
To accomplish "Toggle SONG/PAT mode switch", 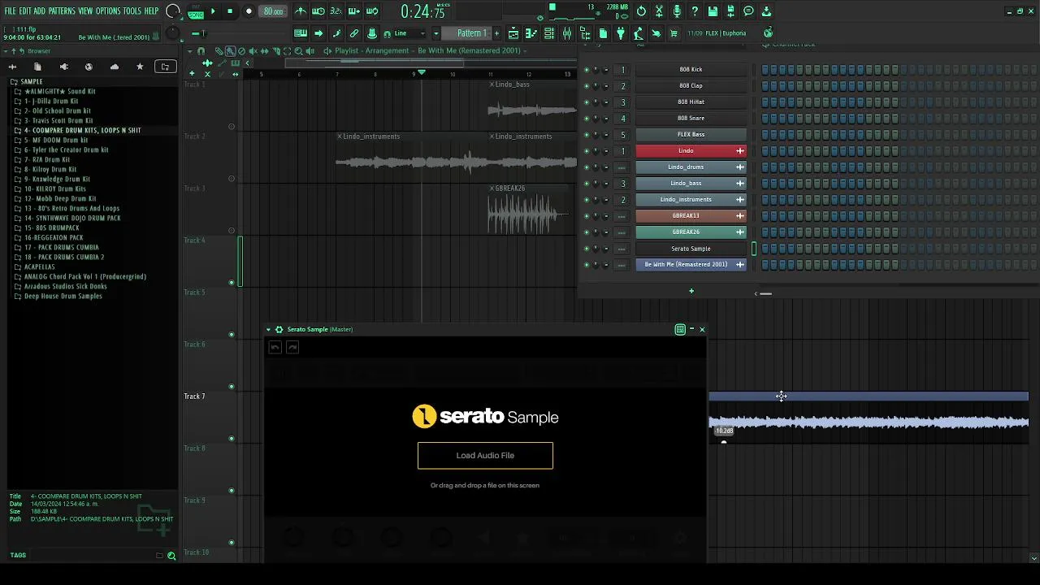I will click(196, 11).
